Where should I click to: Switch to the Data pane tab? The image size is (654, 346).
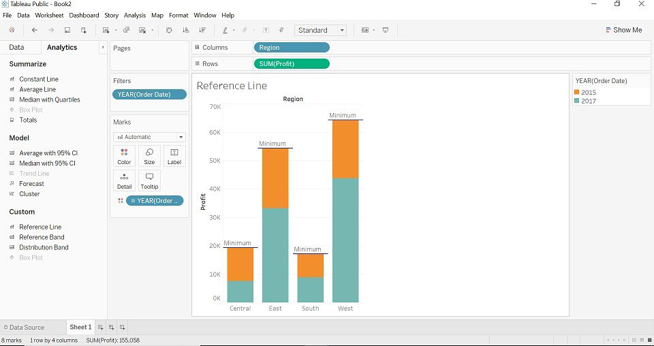(16, 48)
